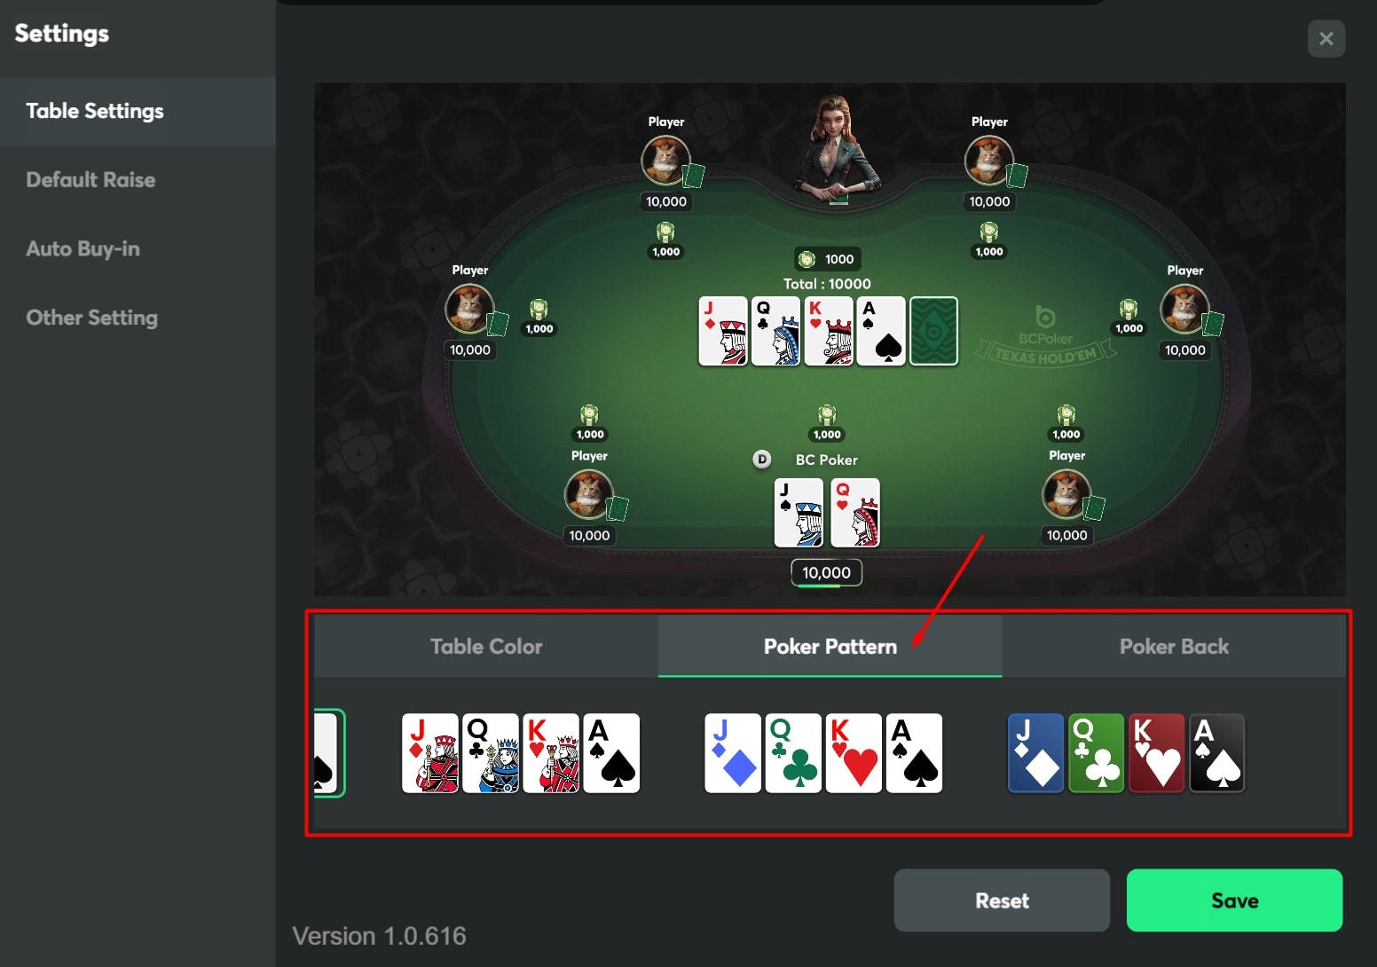Close the Settings dialog with X
Image resolution: width=1377 pixels, height=967 pixels.
[x=1326, y=39]
